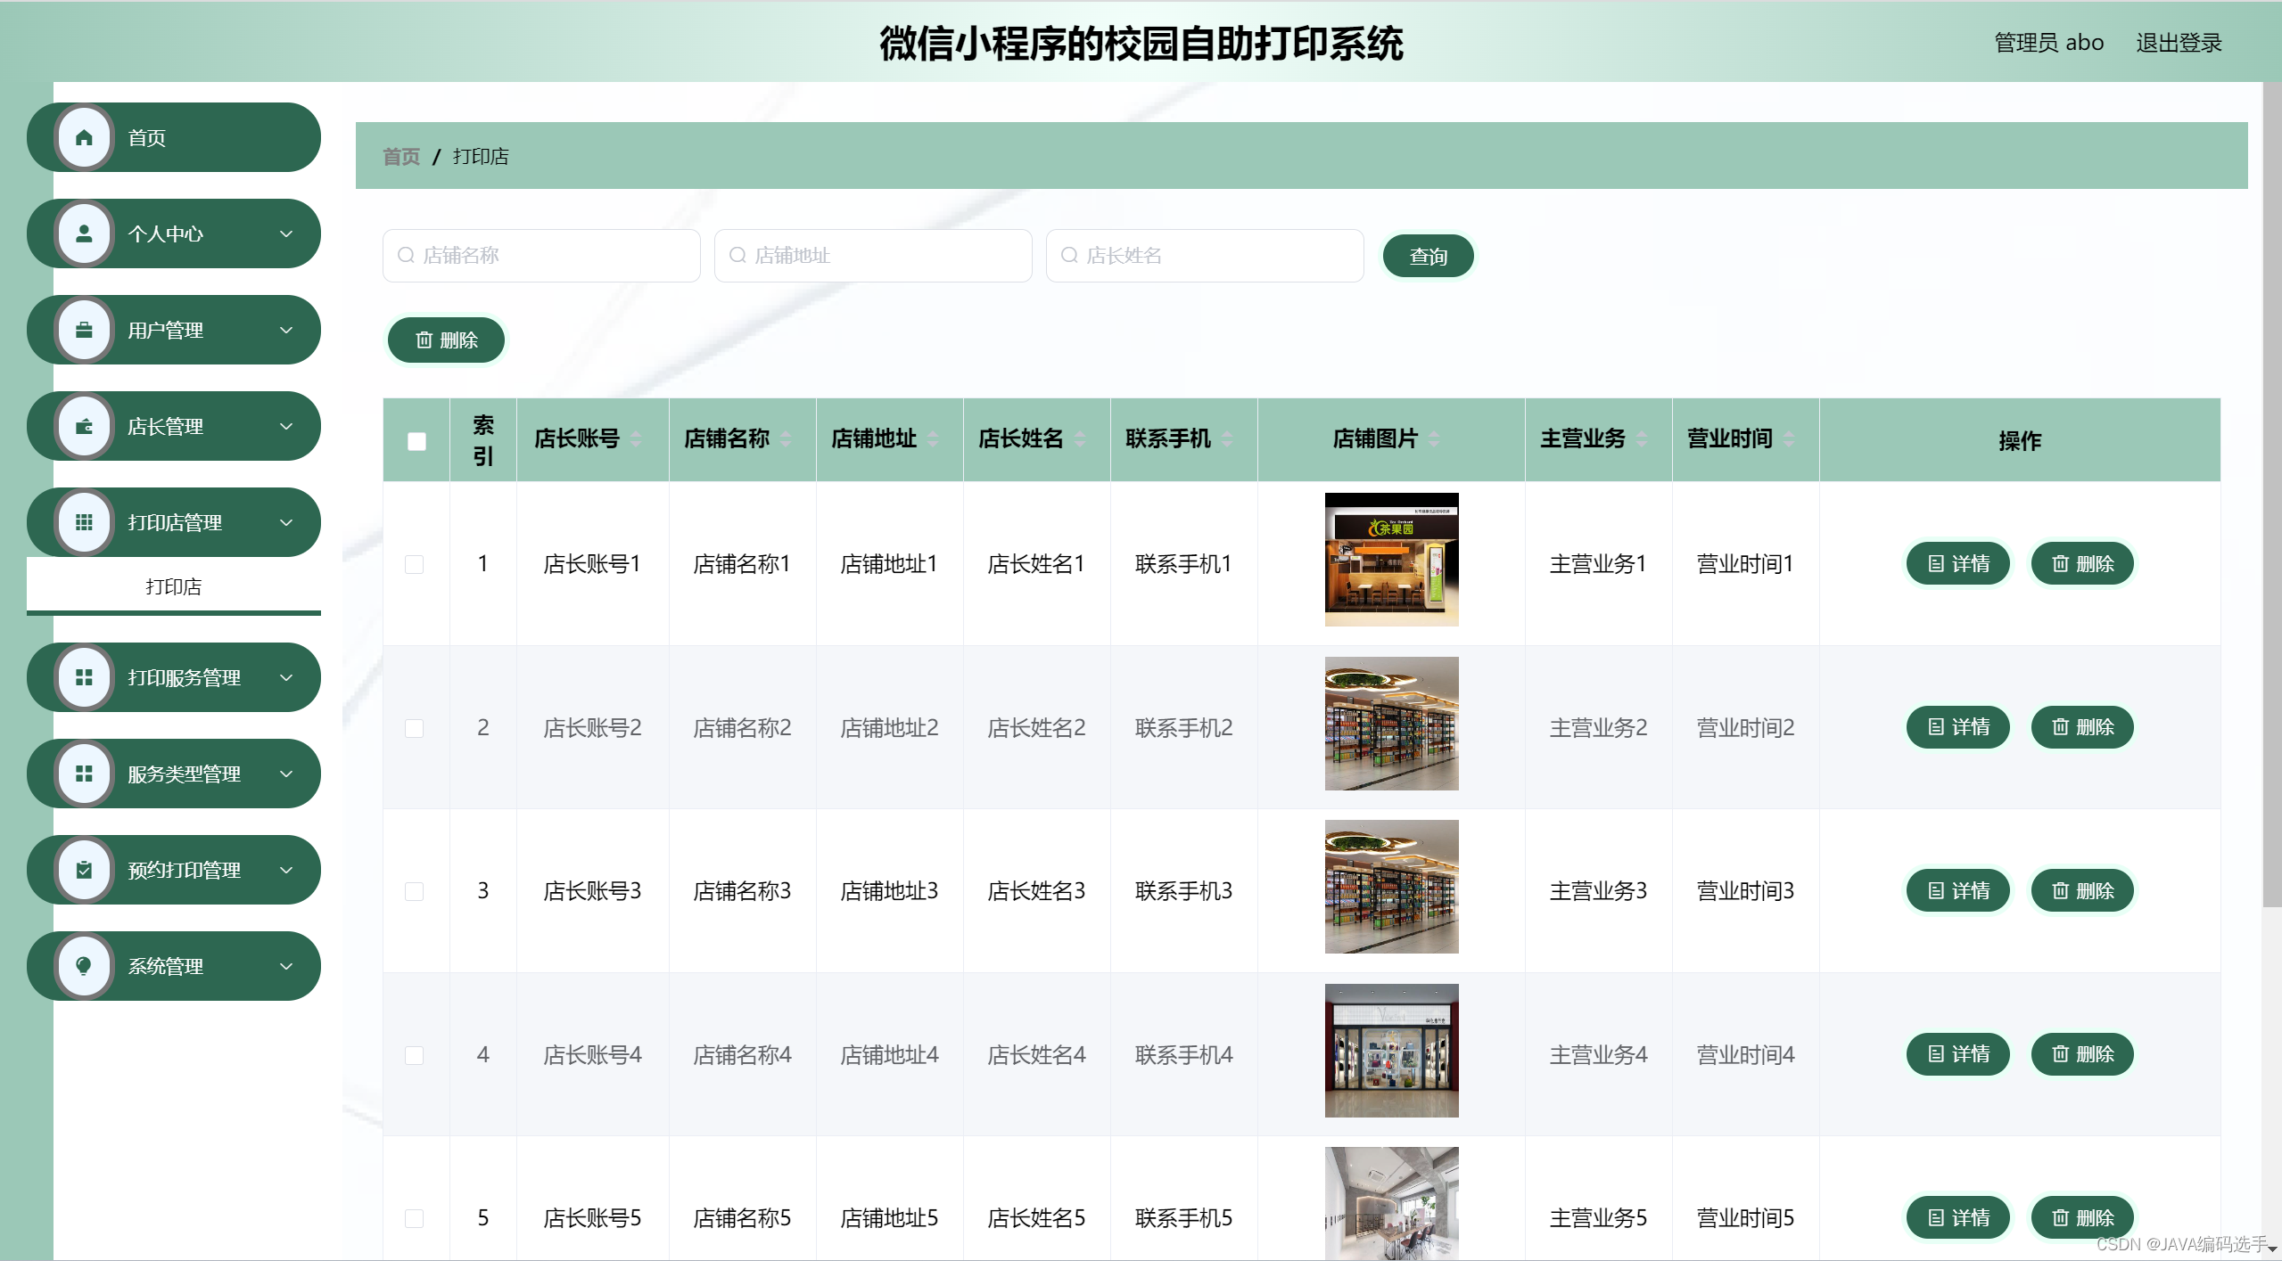Screen dimensions: 2282x1261
Task: Toggle the select-all checkbox in table header
Action: point(416,441)
